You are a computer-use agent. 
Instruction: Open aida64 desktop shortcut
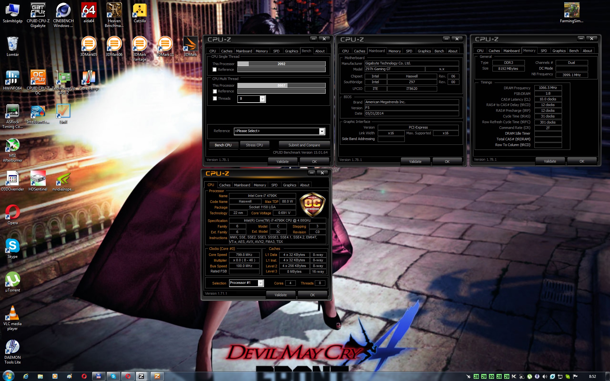(x=89, y=13)
